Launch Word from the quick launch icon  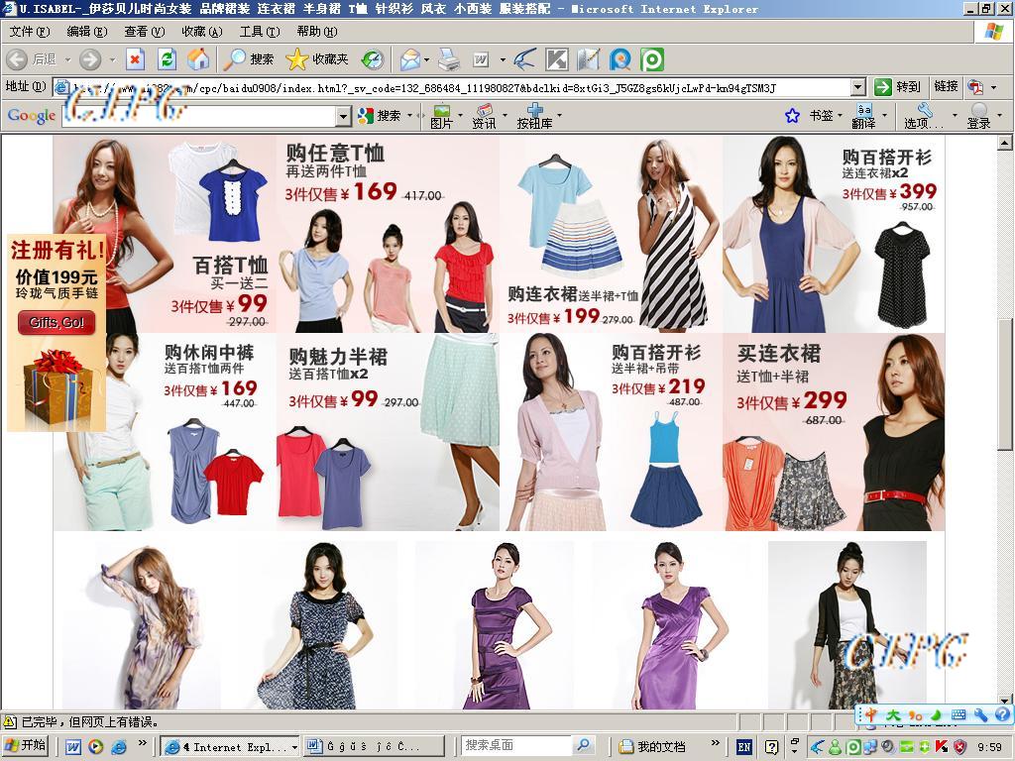point(72,747)
